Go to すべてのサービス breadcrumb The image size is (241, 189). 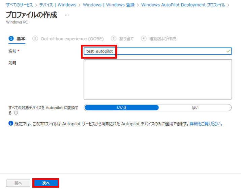pos(20,5)
